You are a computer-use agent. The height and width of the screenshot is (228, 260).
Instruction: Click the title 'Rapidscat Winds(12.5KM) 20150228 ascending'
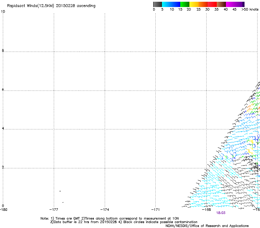(x=51, y=6)
